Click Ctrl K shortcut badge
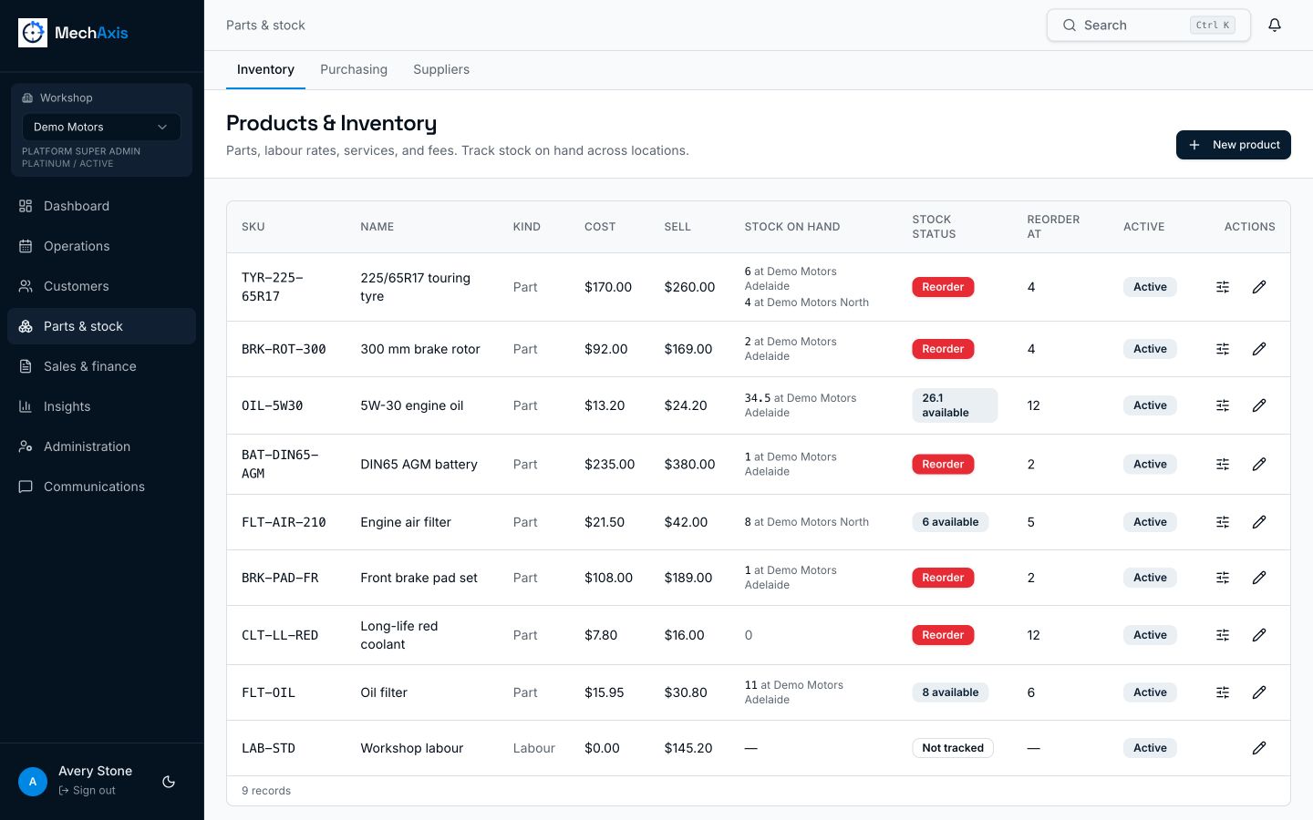The width and height of the screenshot is (1313, 820). 1213,26
